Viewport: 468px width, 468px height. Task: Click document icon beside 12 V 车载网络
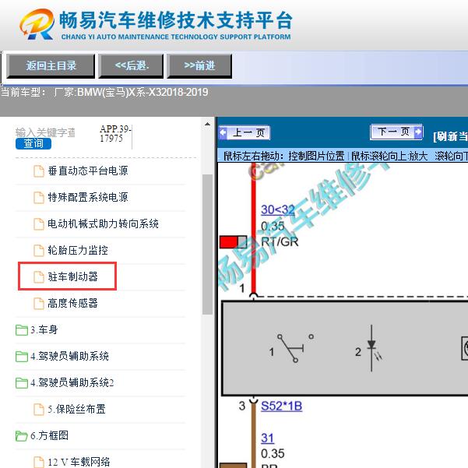pos(38,463)
